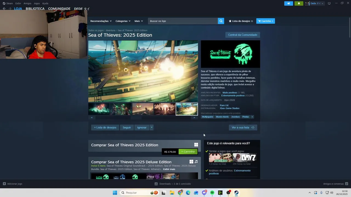Open the dropdown arrow next to Ignorar
351x197 pixels.
pyautogui.click(x=152, y=128)
